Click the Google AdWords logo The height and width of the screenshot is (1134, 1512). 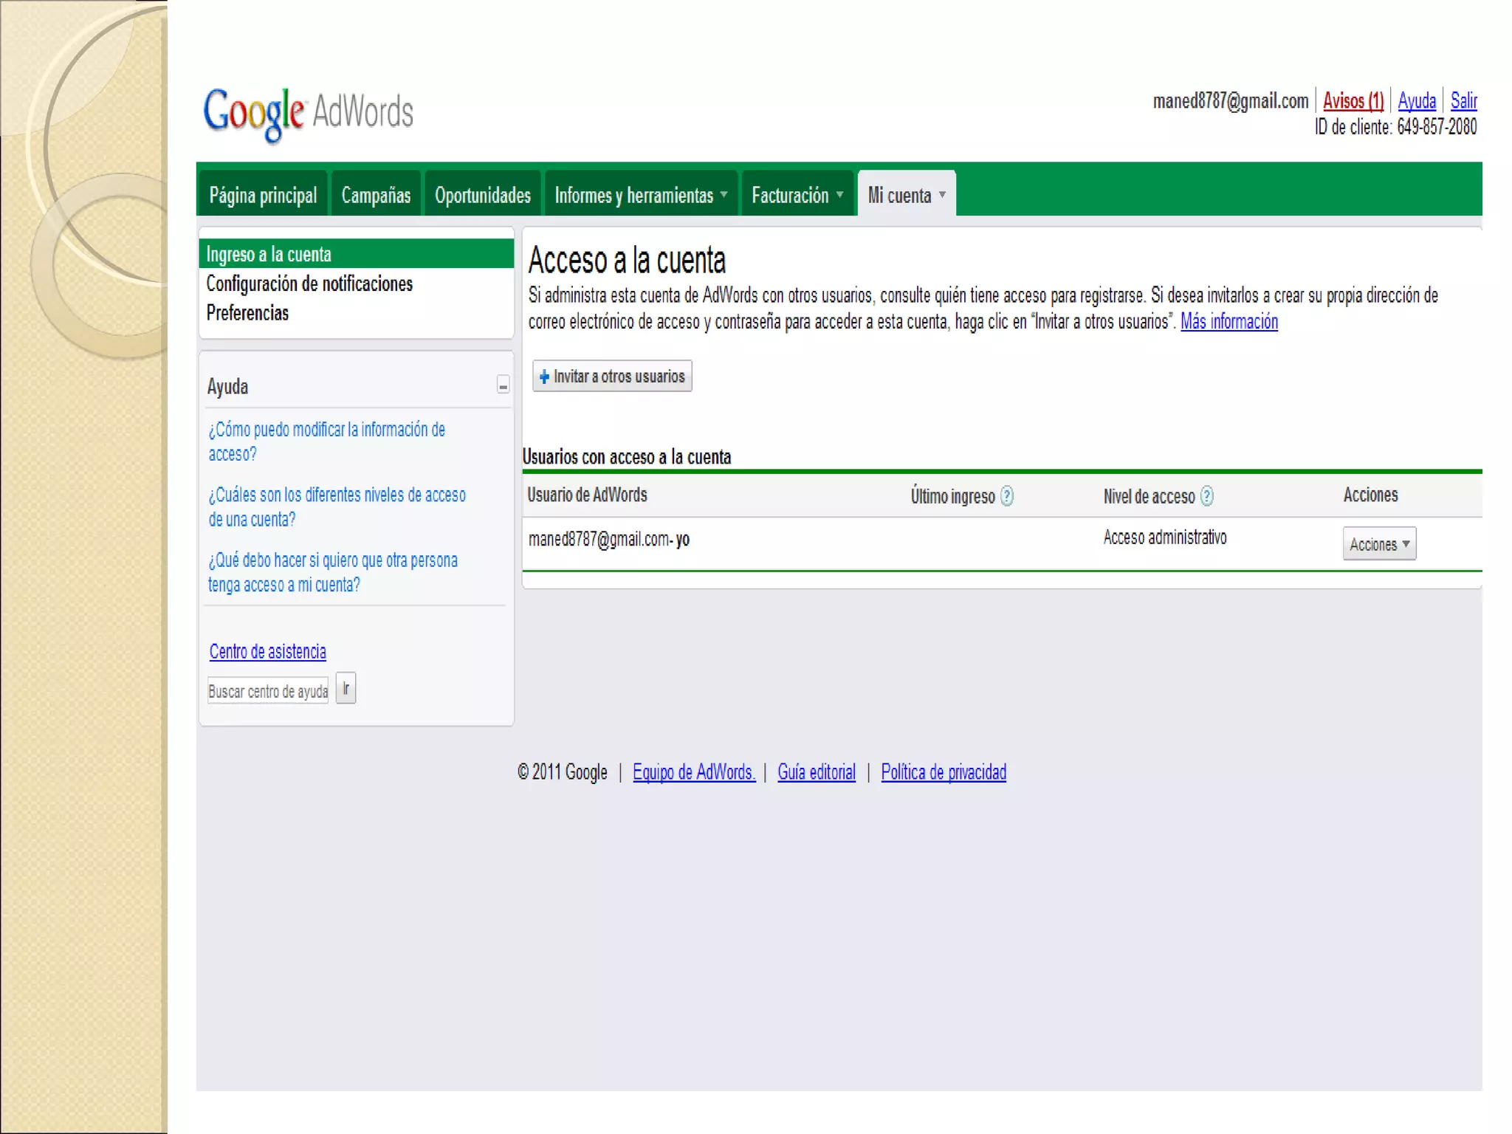coord(308,113)
